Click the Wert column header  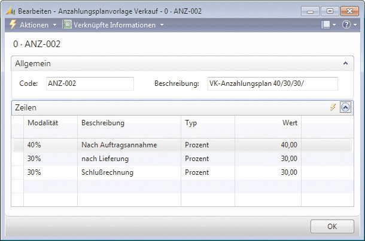click(x=268, y=127)
